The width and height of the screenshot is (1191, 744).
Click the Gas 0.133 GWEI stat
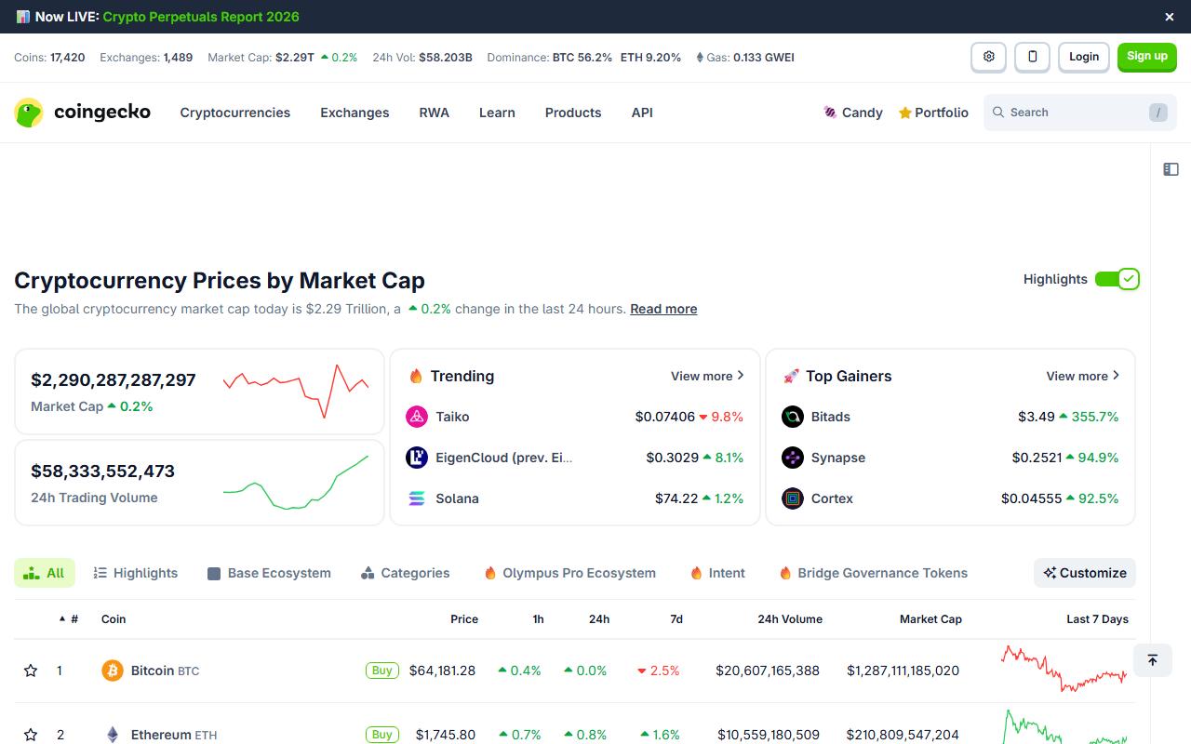coord(745,58)
